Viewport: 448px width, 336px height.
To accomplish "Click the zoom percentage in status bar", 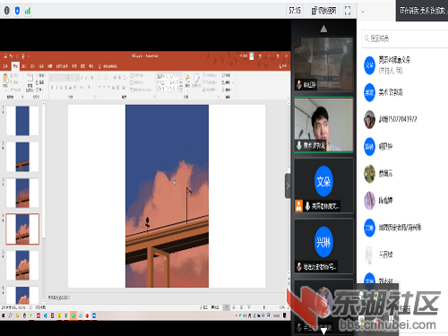I will (282, 307).
